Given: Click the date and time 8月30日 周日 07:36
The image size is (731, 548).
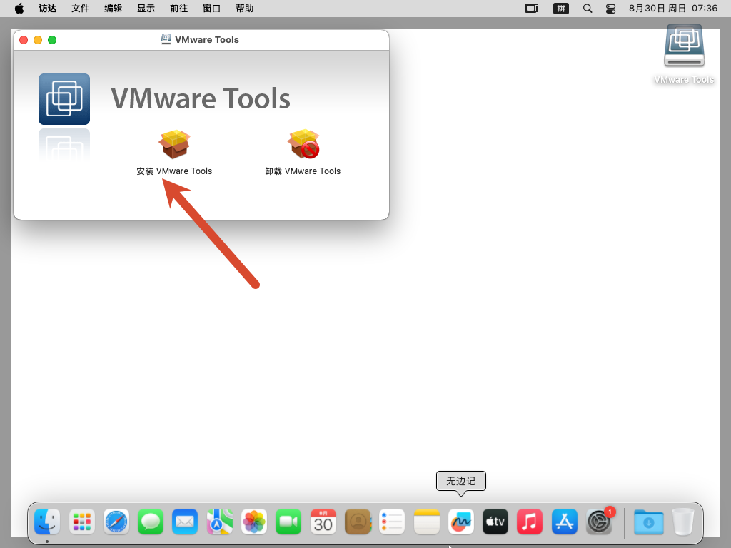Looking at the screenshot, I should point(673,9).
